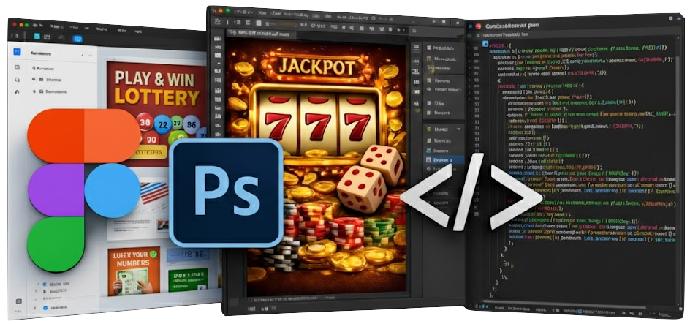690x324 pixels.
Task: Click the large Photoshop Ps logo
Action: [x=226, y=193]
